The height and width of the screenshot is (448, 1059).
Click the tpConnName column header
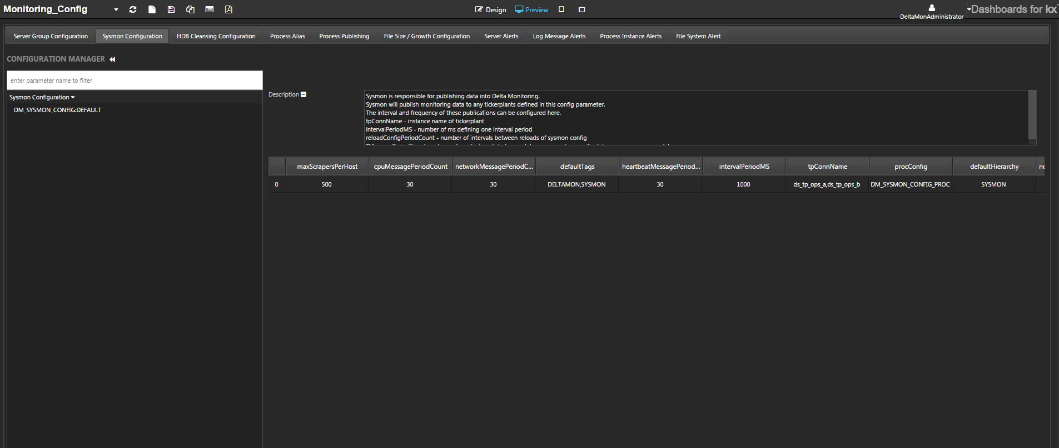[x=827, y=167]
